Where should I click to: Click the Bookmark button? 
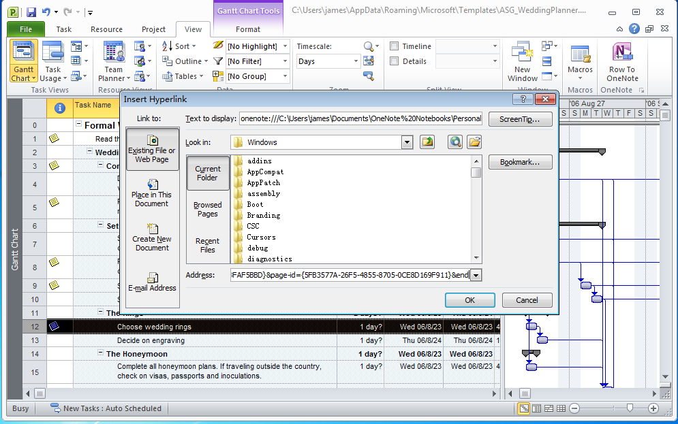520,162
